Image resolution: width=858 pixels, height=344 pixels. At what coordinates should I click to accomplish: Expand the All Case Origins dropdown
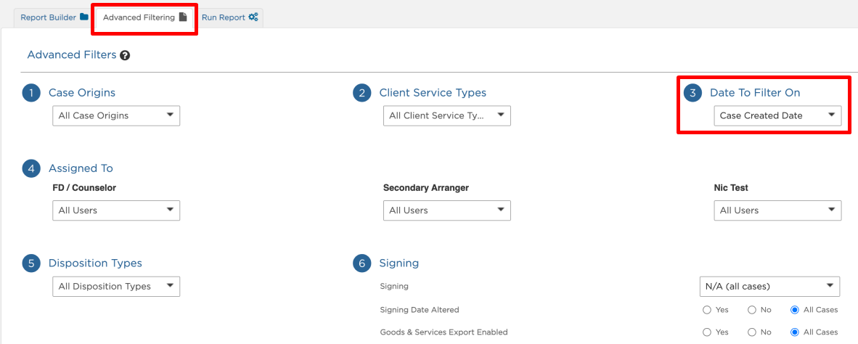(x=116, y=115)
